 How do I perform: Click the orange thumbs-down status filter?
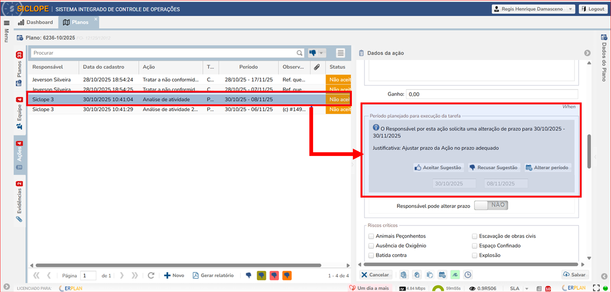point(287,275)
